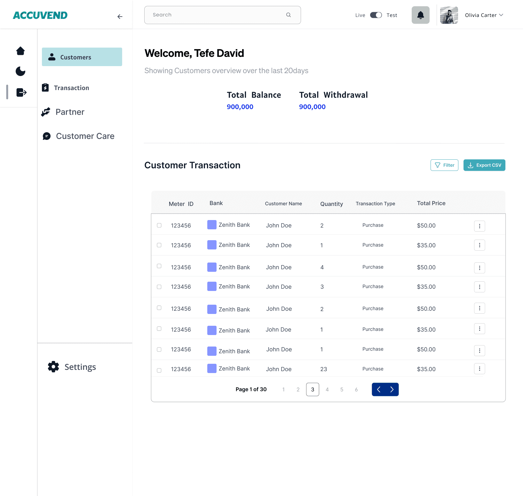
Task: Open row actions menu for quantity 3 row
Action: click(479, 287)
